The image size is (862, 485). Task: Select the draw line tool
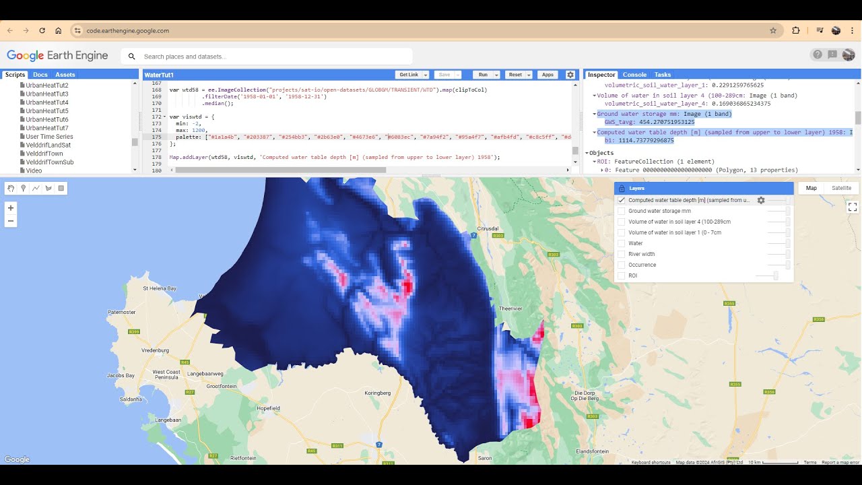[36, 188]
